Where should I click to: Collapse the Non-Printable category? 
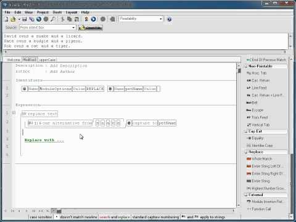[245, 67]
